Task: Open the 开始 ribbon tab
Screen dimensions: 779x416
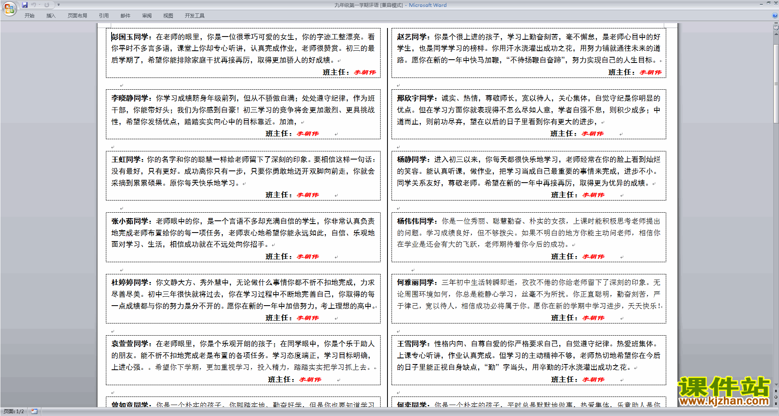Action: coord(29,16)
